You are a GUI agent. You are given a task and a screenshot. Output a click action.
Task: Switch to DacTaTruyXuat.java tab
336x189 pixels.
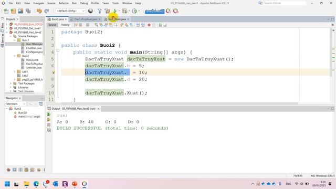click(x=86, y=19)
